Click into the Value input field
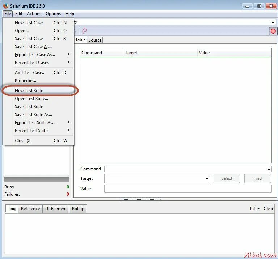This screenshot has height=259, width=278. pyautogui.click(x=188, y=189)
